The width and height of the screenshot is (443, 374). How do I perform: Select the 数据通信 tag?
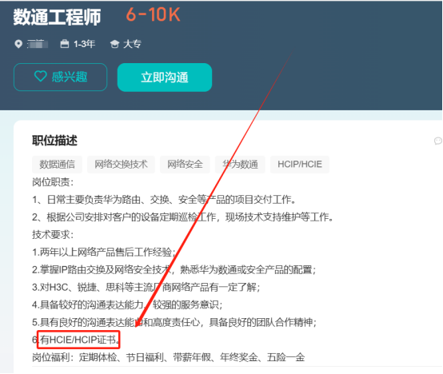(x=57, y=165)
